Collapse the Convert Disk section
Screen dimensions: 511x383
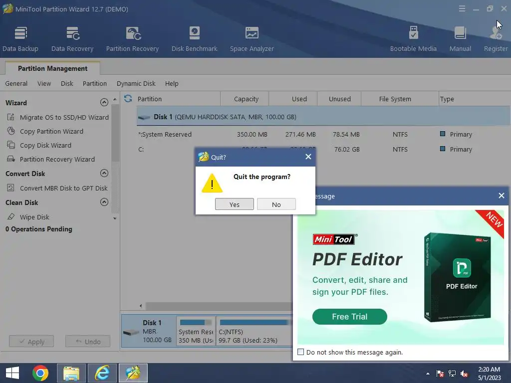tap(104, 173)
